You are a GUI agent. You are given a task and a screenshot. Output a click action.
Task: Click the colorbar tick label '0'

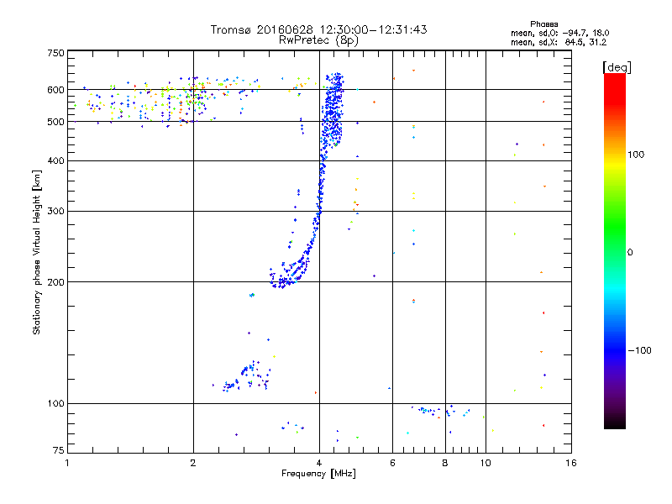pyautogui.click(x=630, y=253)
